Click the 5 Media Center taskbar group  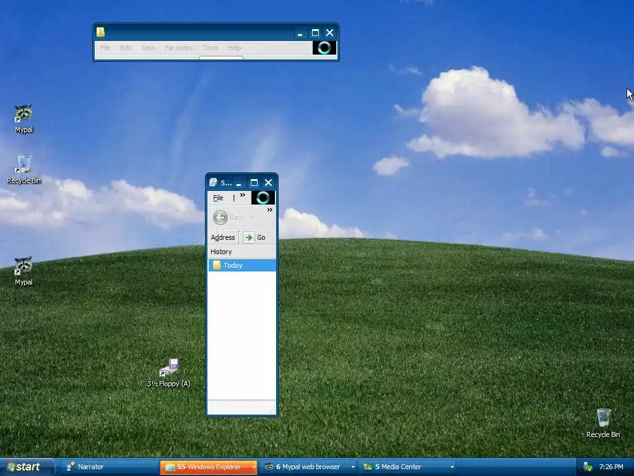point(408,467)
